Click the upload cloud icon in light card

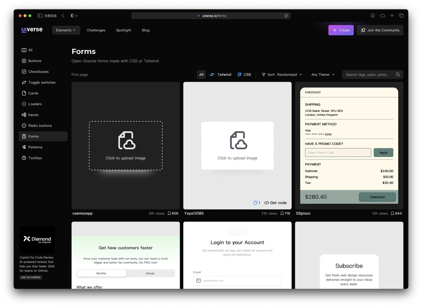[238, 140]
